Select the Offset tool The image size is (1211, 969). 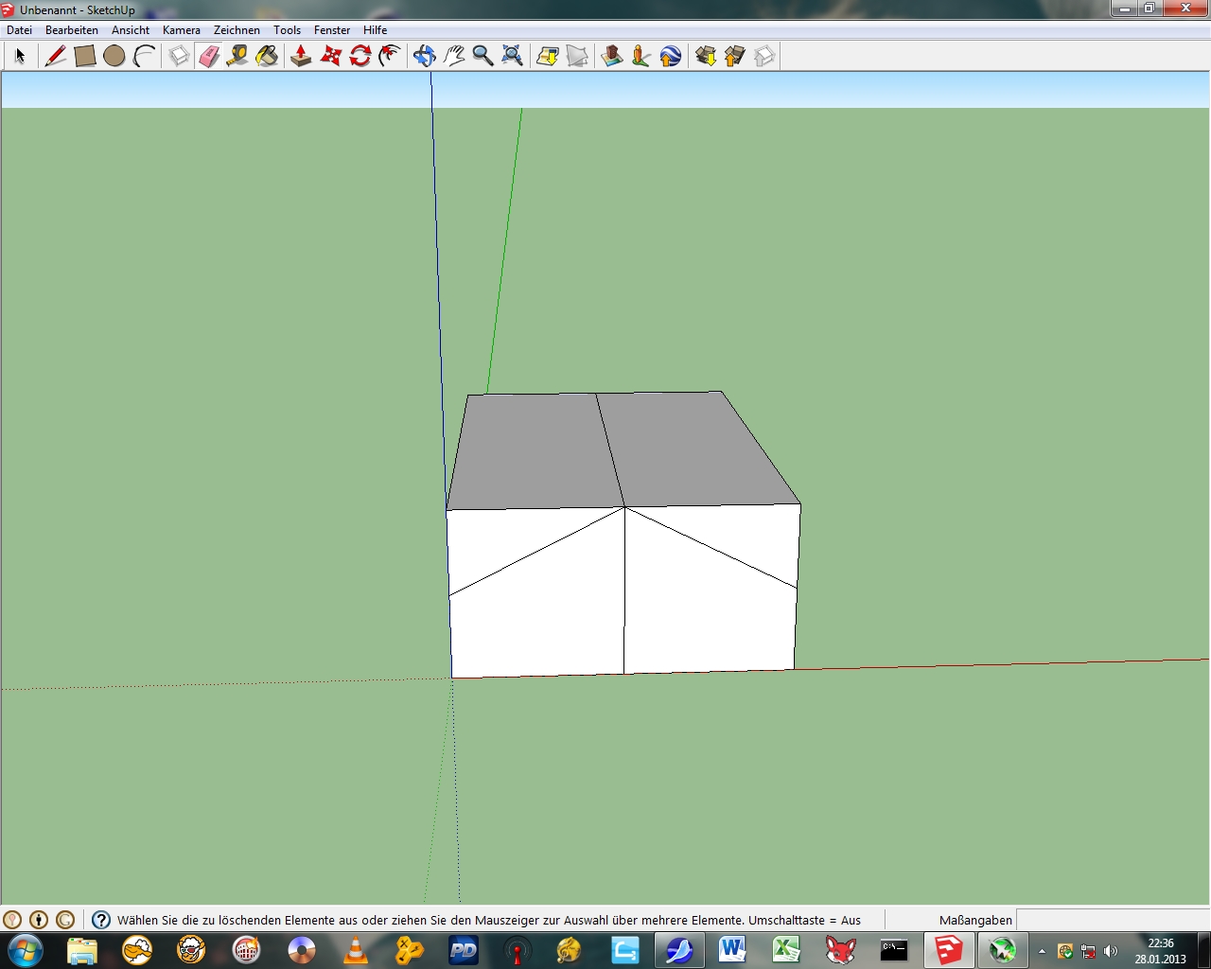point(389,56)
